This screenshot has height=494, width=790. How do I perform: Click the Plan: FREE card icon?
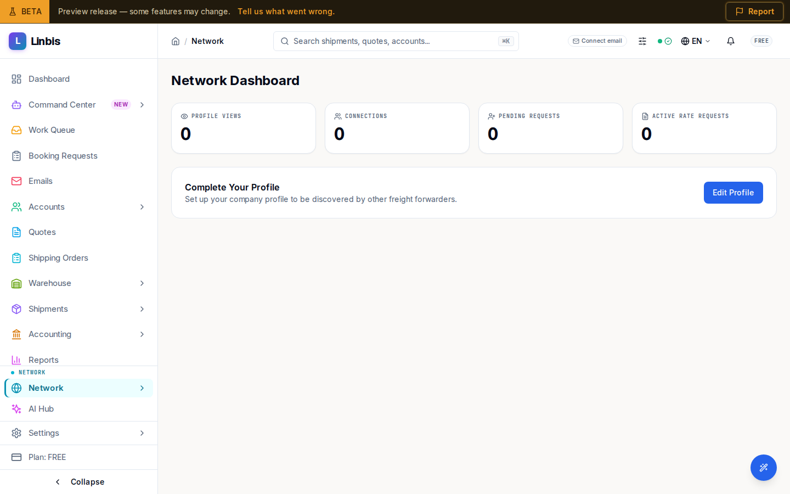[x=16, y=457]
